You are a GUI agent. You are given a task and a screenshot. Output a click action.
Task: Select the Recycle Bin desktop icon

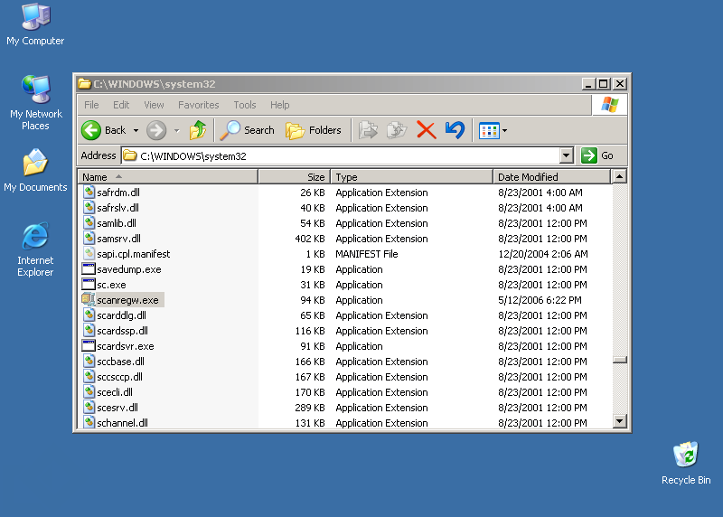(686, 455)
